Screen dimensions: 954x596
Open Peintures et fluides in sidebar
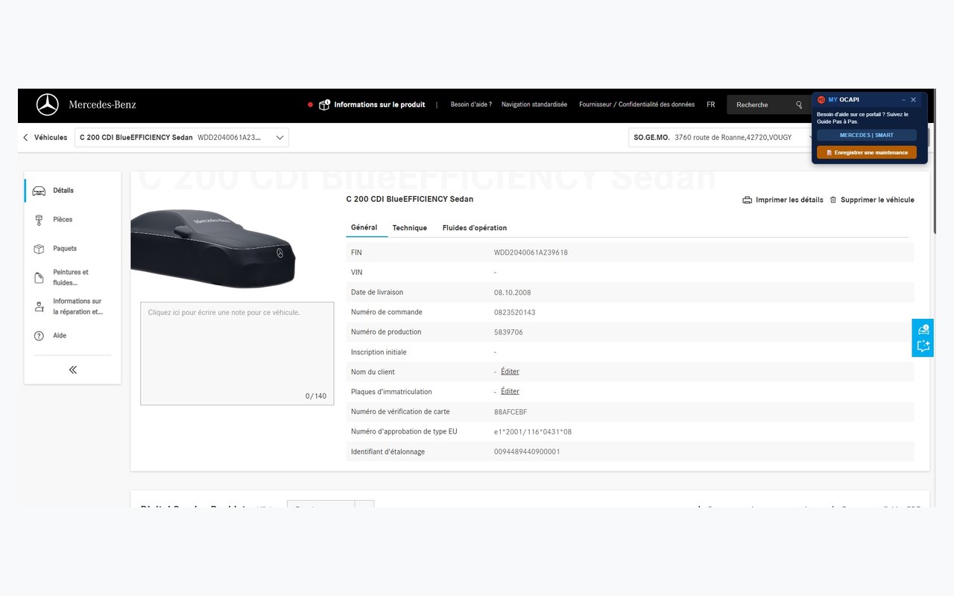72,278
